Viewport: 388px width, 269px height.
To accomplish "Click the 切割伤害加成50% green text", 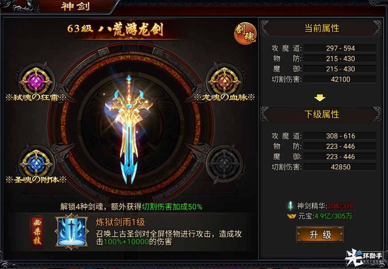I will tap(172, 207).
